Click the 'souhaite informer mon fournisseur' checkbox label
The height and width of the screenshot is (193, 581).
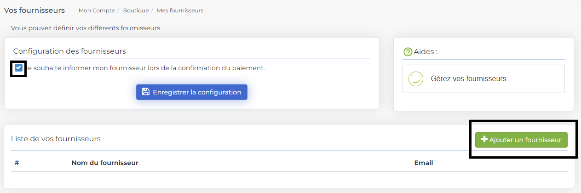tap(144, 68)
